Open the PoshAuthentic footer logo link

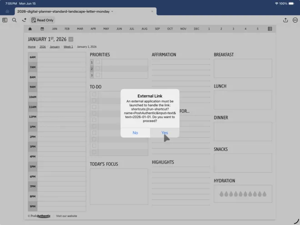(x=39, y=216)
